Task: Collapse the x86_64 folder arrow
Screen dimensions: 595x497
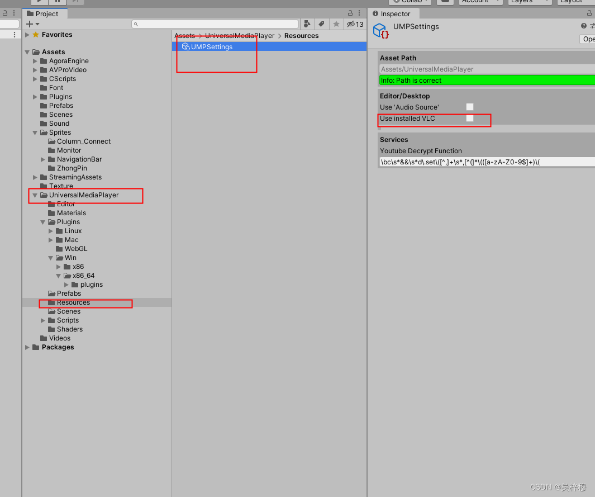Action: [59, 276]
